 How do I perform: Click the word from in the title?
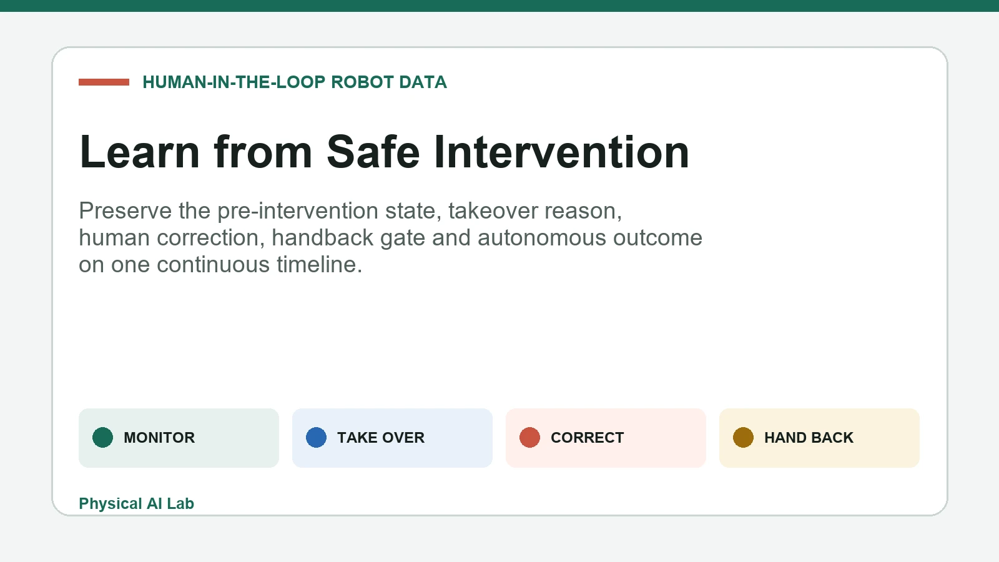[x=263, y=152]
